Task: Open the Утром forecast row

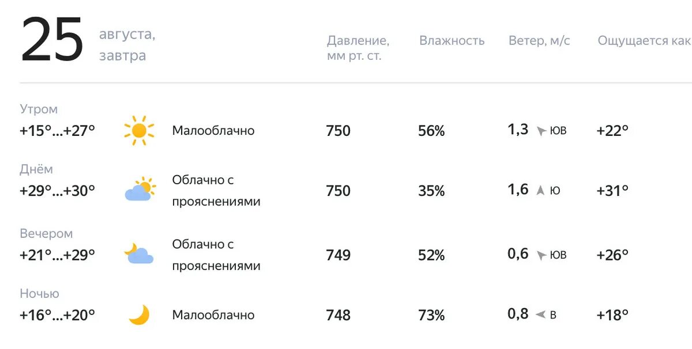Action: (346, 122)
